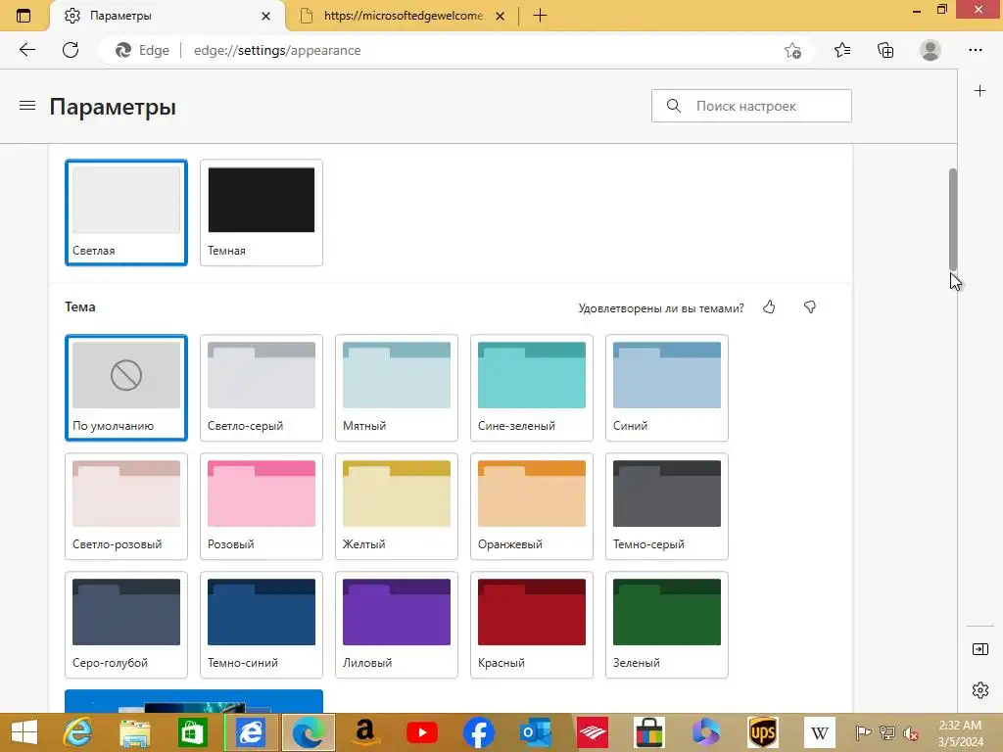Choose the Светло-серый theme
This screenshot has height=752, width=1003.
click(x=261, y=388)
